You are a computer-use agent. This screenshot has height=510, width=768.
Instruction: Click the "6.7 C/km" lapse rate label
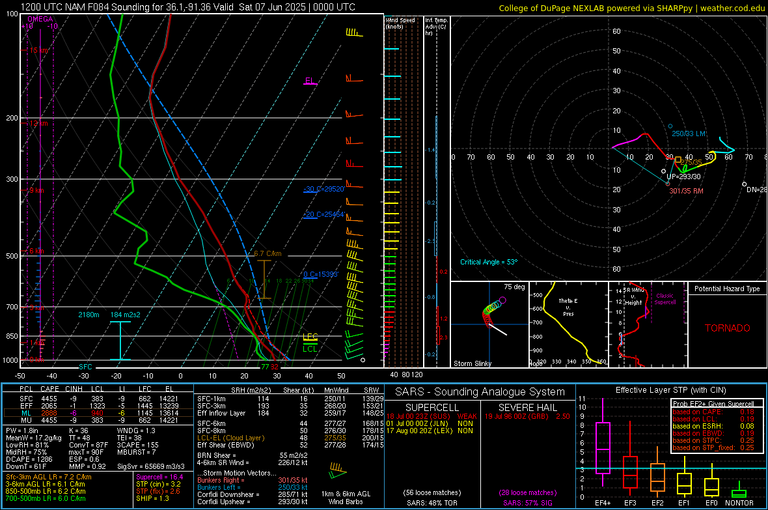pyautogui.click(x=267, y=253)
